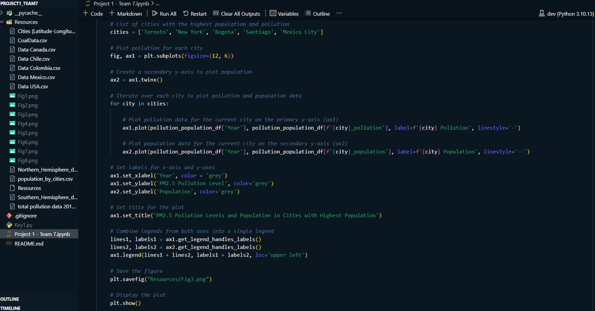Open the more actions ellipsis in toolbar
The image size is (595, 311).
coord(339,13)
